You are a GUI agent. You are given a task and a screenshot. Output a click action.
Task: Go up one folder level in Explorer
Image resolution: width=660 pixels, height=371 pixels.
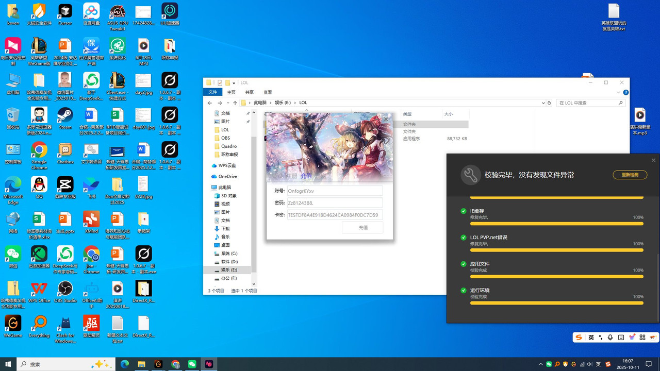[x=235, y=103]
